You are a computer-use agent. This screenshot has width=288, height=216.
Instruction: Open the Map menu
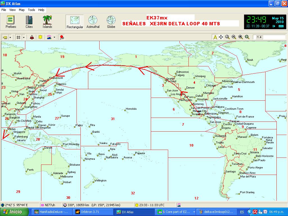(x=22, y=10)
